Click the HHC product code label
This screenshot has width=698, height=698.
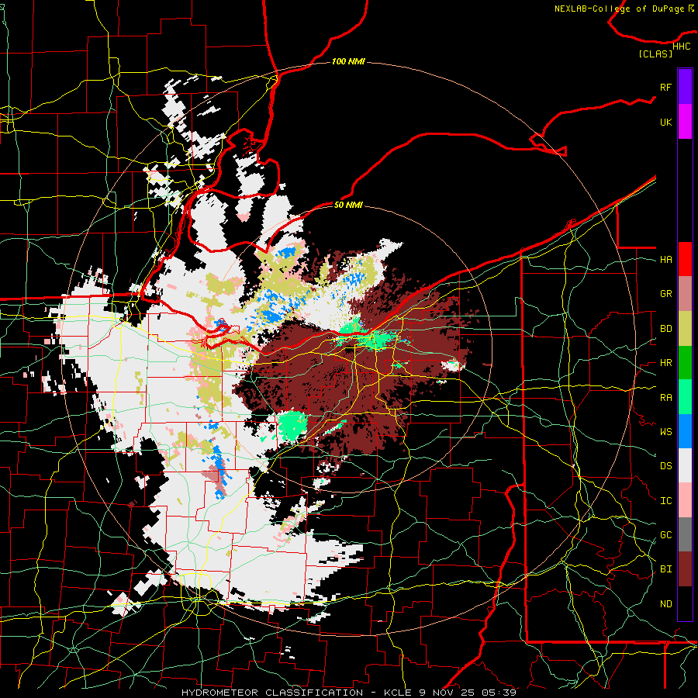(681, 47)
